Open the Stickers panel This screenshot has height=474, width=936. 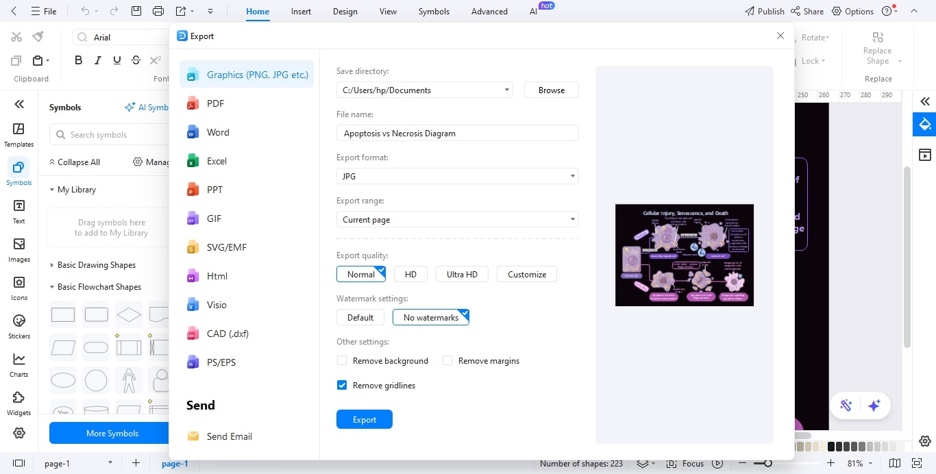[19, 327]
